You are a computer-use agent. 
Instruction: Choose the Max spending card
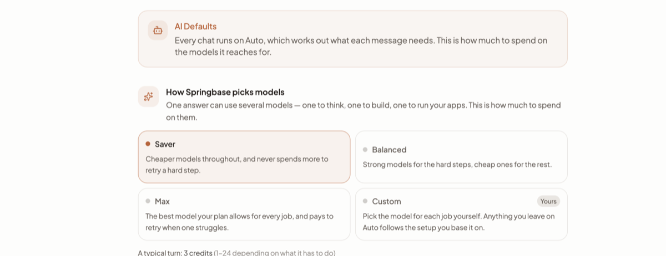(x=244, y=214)
